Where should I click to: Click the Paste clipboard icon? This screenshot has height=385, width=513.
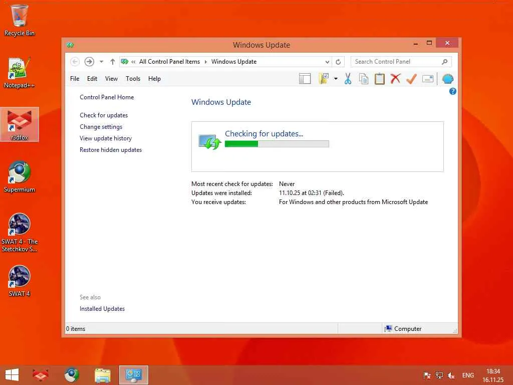380,79
